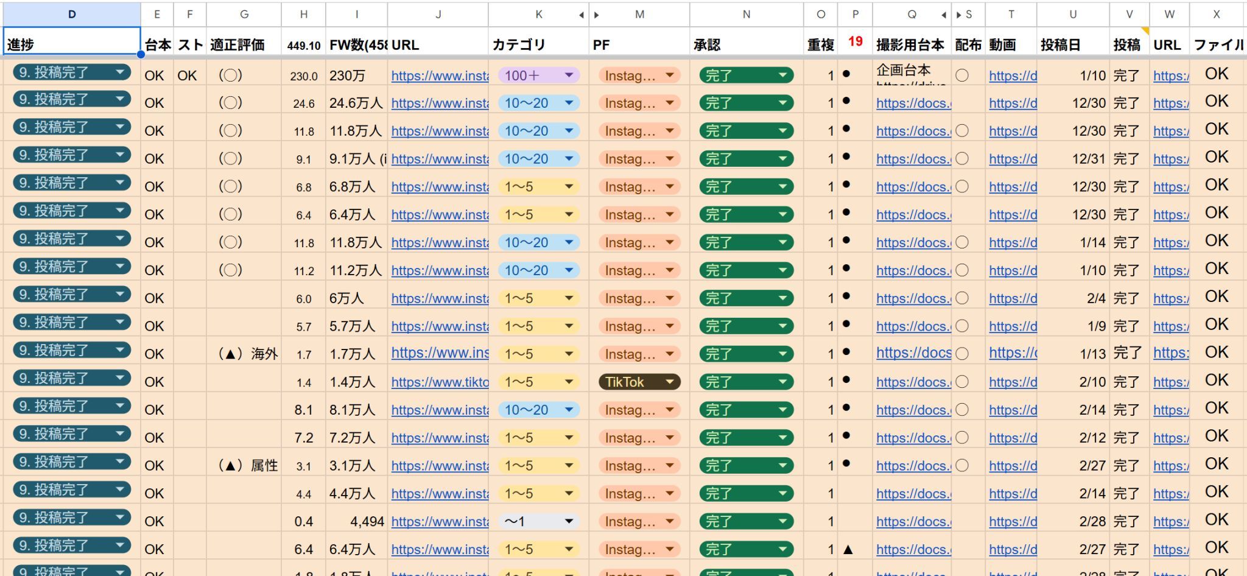Click the right arrow in column M header
The image size is (1247, 576).
click(597, 15)
